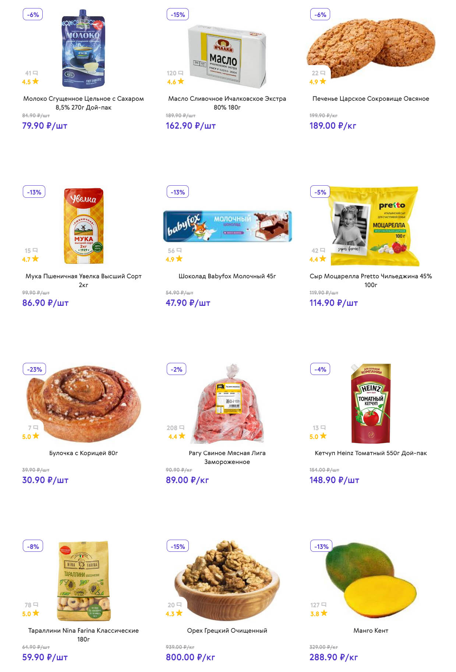The width and height of the screenshot is (456, 672).
Task: Click the comment icon on condensed milk product
Action: 35,73
